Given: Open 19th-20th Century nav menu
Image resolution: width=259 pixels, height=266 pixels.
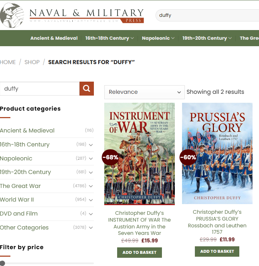Looking at the screenshot, I should [x=207, y=38].
